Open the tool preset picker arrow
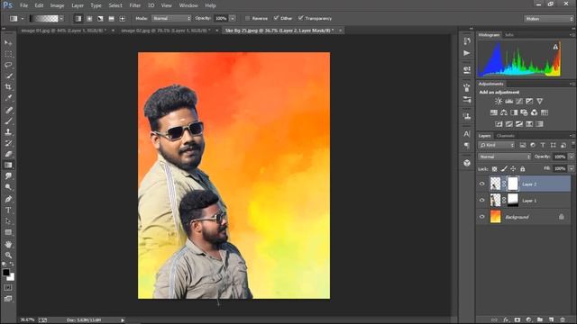This screenshot has width=577, height=324. click(22, 18)
